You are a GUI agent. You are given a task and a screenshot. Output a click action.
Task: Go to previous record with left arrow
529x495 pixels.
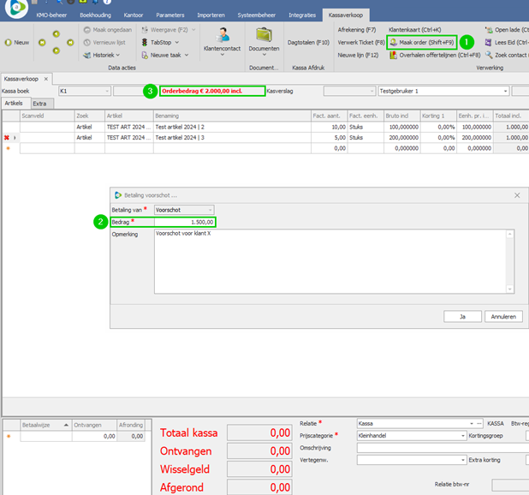(42, 43)
